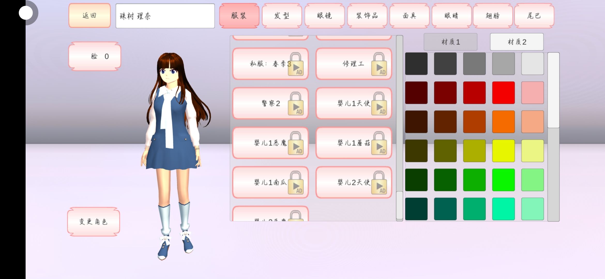Click the 脸 0 face selector button
Viewport: 605px width, 279px height.
click(x=95, y=56)
